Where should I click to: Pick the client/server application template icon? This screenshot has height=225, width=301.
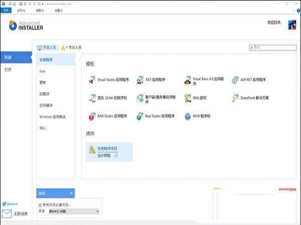(140, 98)
